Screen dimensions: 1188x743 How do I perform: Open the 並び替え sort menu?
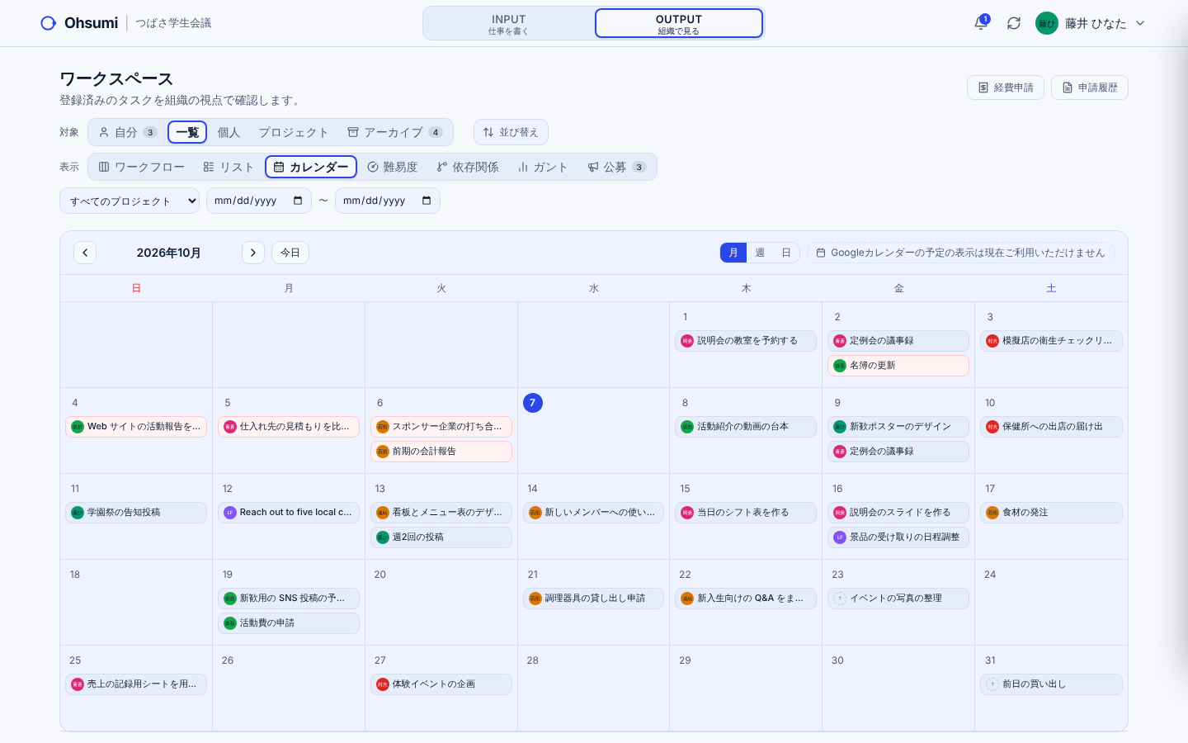coord(511,132)
